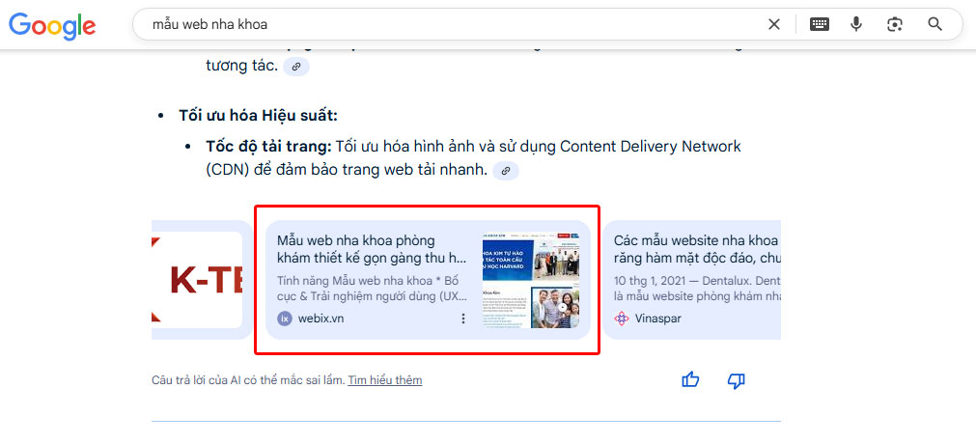
Task: Start voice search with the microphone
Action: [x=856, y=24]
